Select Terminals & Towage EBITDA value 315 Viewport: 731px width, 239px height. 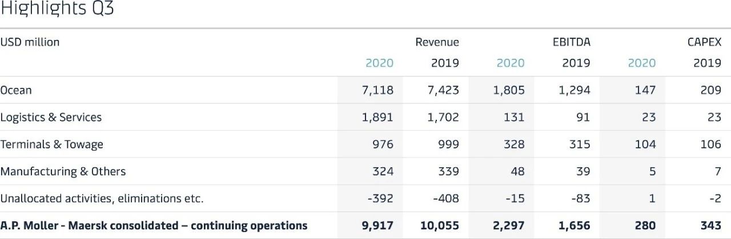click(580, 144)
